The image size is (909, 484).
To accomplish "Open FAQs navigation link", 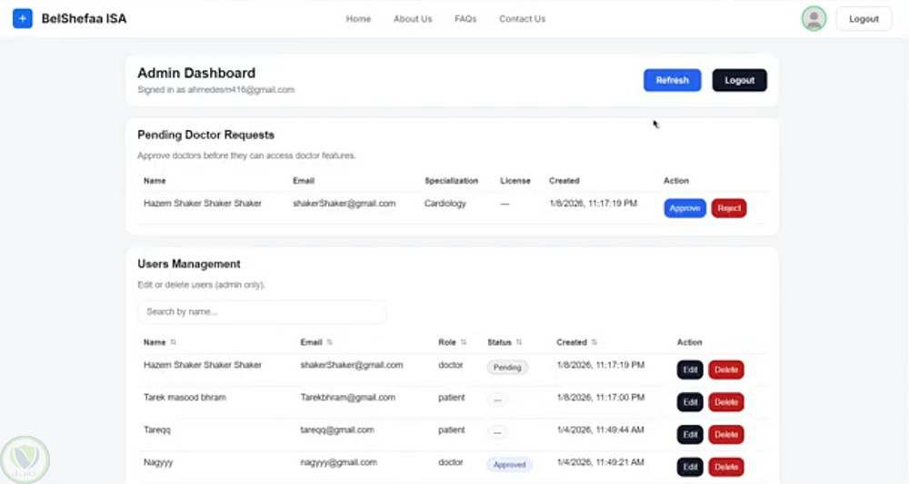I will (x=465, y=19).
